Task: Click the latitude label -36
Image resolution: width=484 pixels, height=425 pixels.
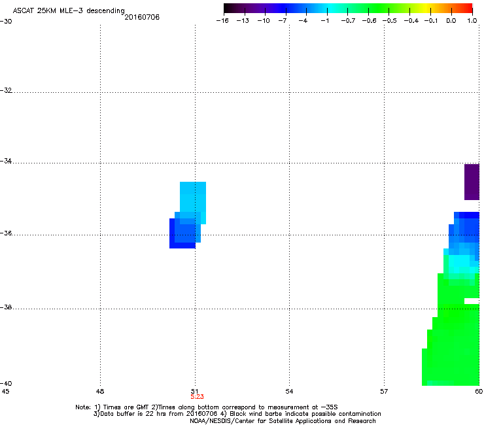Action: (x=5, y=233)
